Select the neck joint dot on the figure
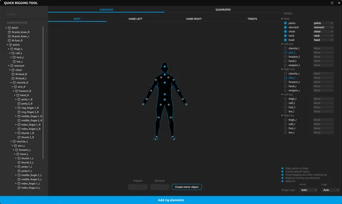The image size is (342, 204). pyautogui.click(x=165, y=75)
